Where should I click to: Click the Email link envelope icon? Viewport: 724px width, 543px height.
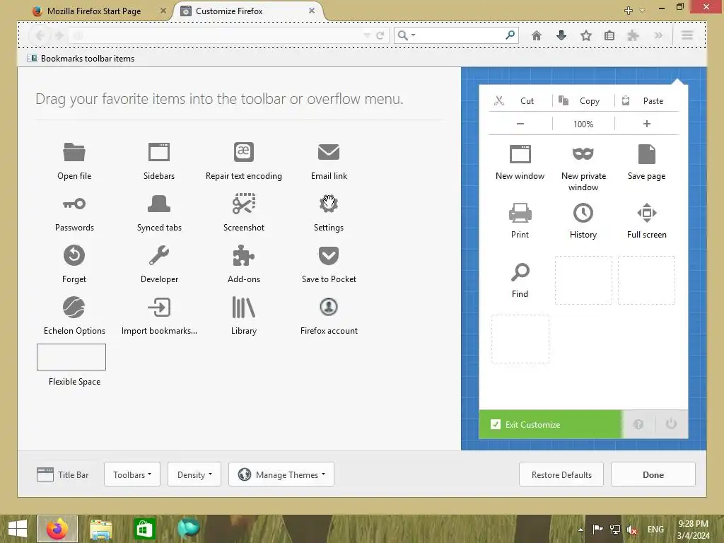tap(329, 152)
